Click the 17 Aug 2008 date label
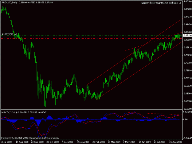This screenshot has width=192, height=144. coord(22,142)
